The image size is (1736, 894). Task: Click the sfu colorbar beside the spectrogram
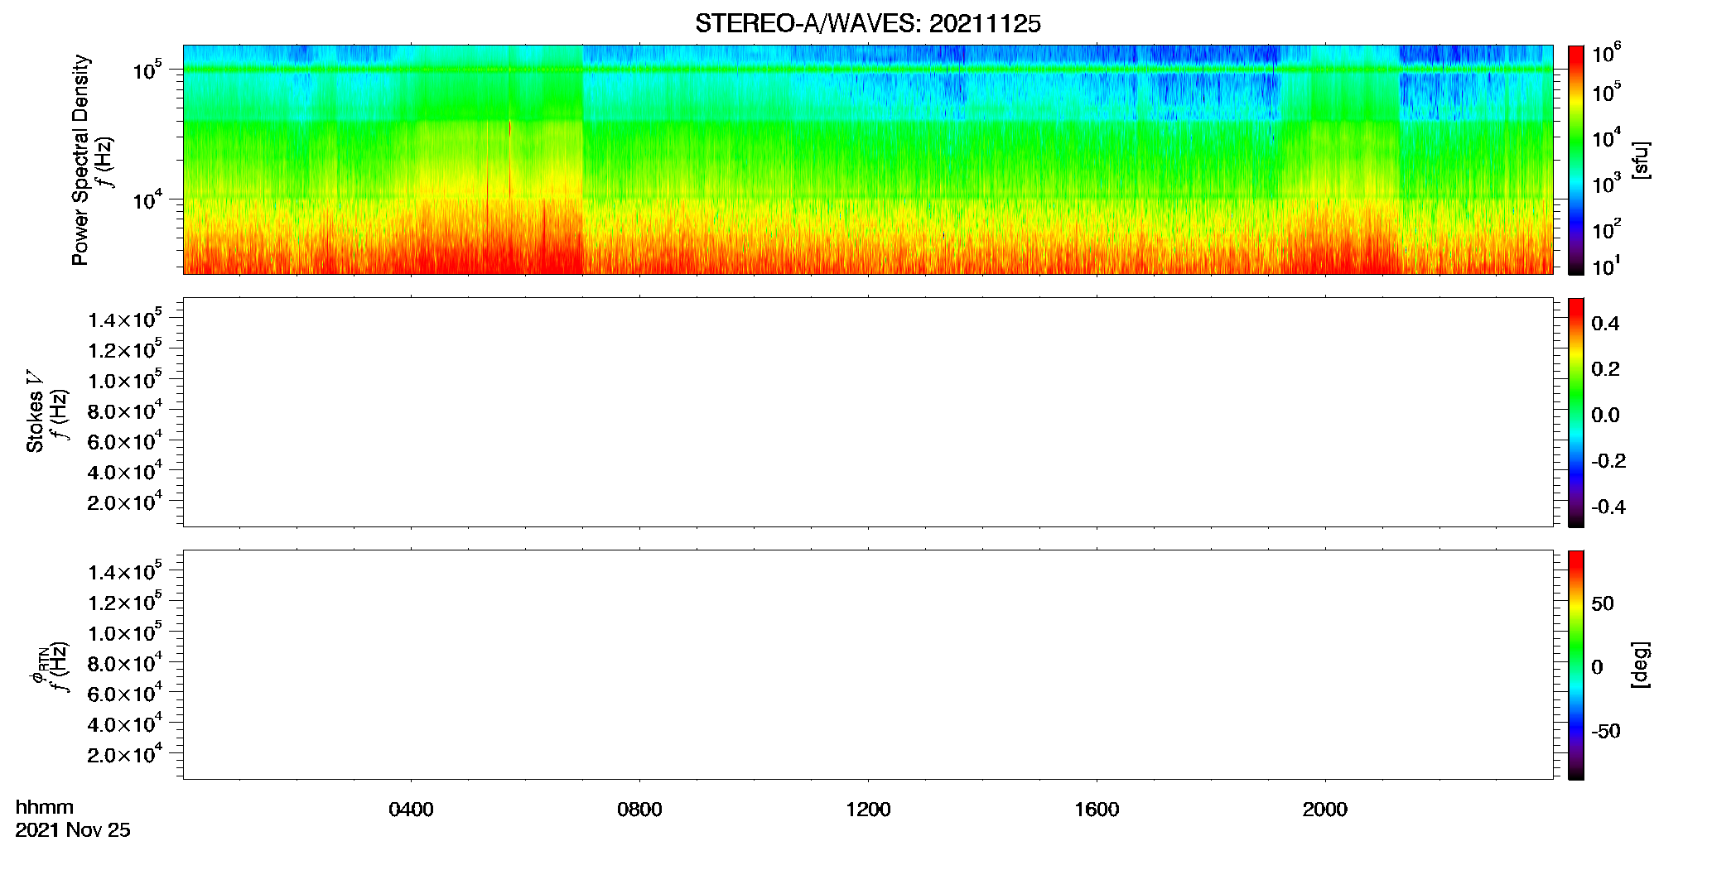pos(1576,160)
